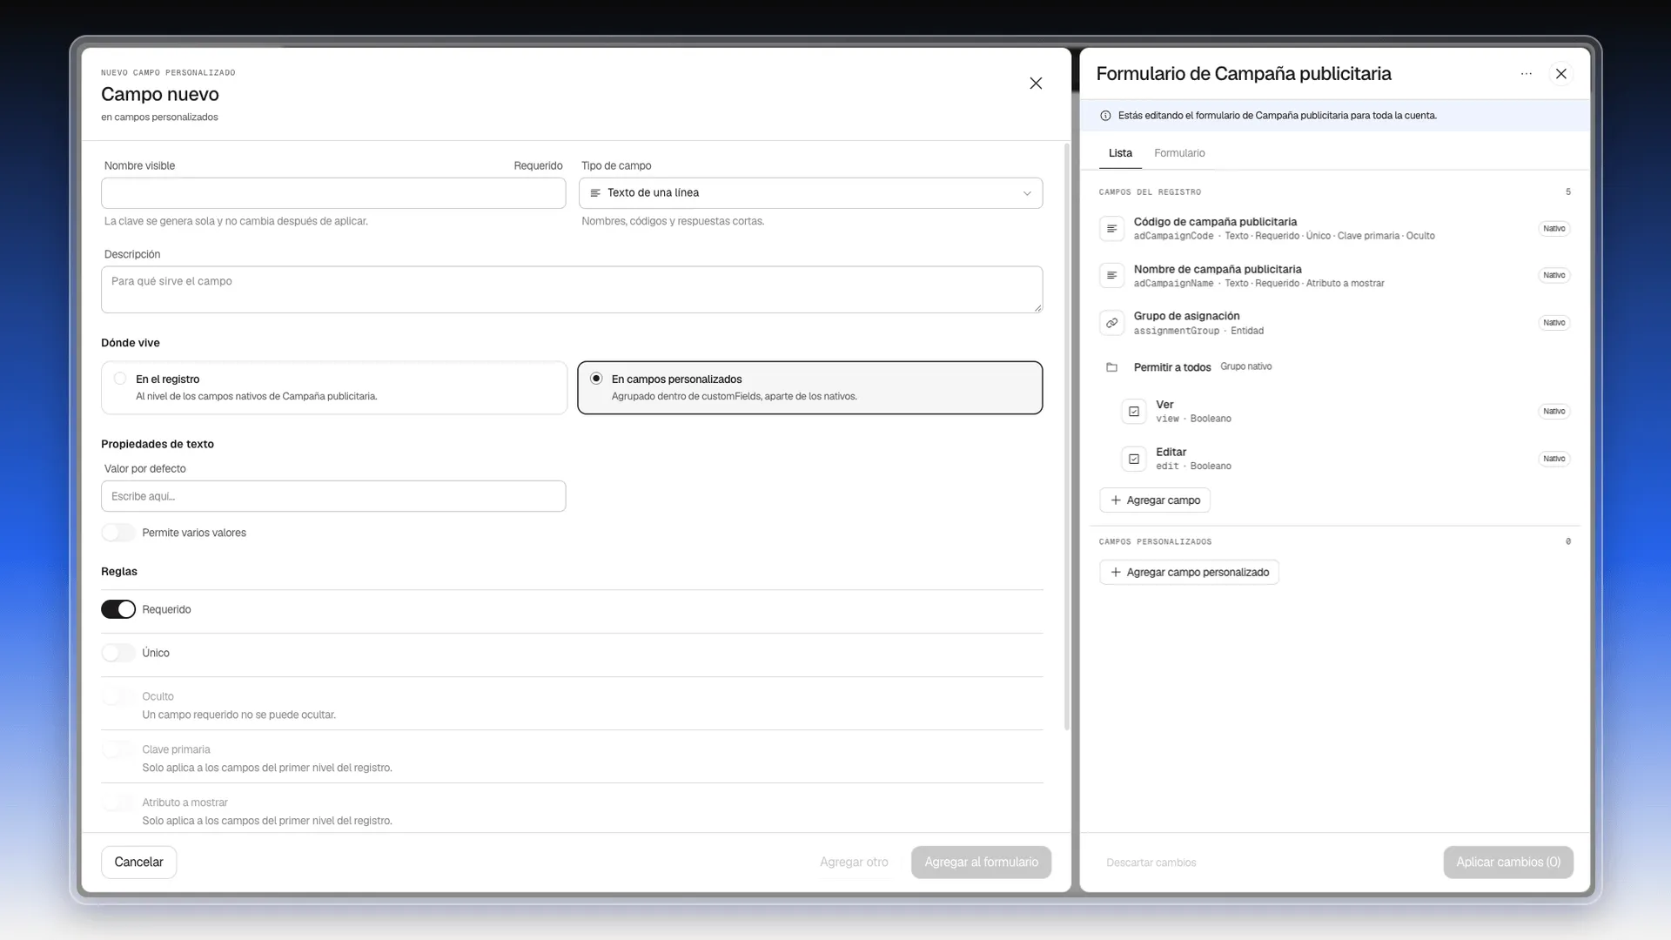Click the text icon beside Nombre de campaña publicitaria
The width and height of the screenshot is (1671, 940).
click(1111, 276)
